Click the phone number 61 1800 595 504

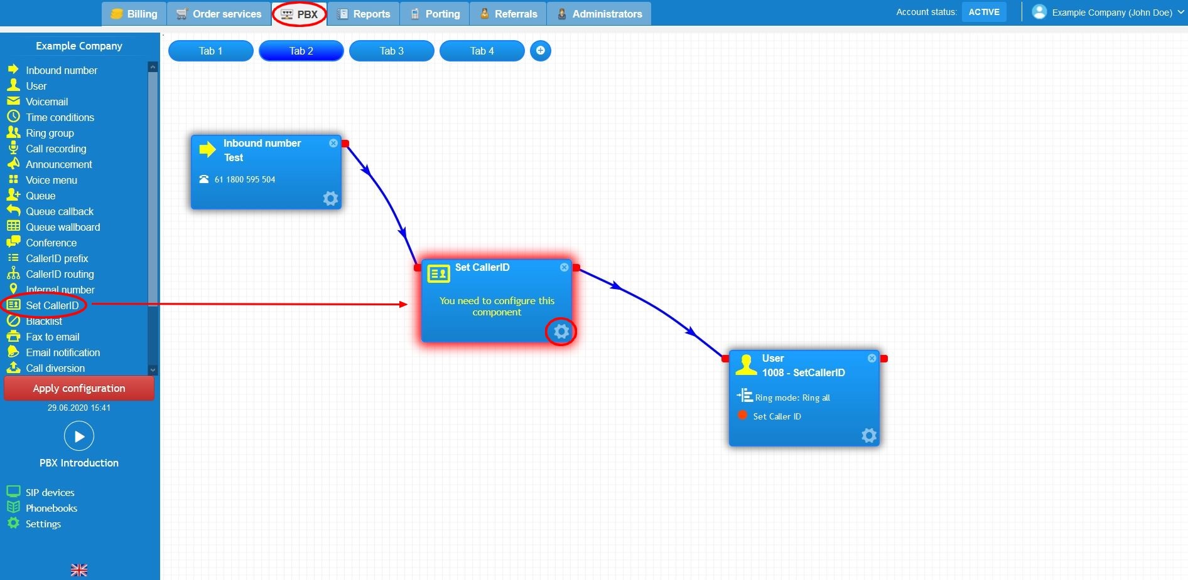tap(245, 179)
